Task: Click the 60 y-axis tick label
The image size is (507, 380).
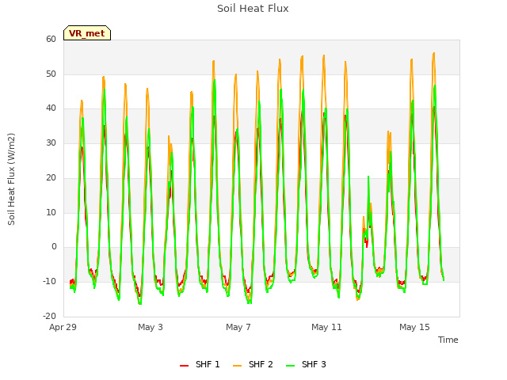Action: pos(51,39)
